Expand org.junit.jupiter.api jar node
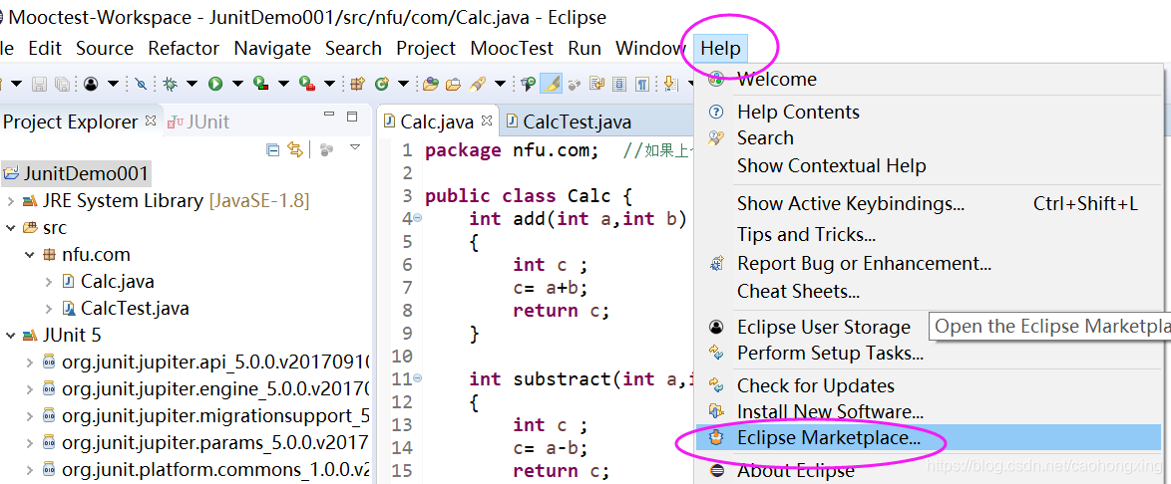 pos(29,363)
